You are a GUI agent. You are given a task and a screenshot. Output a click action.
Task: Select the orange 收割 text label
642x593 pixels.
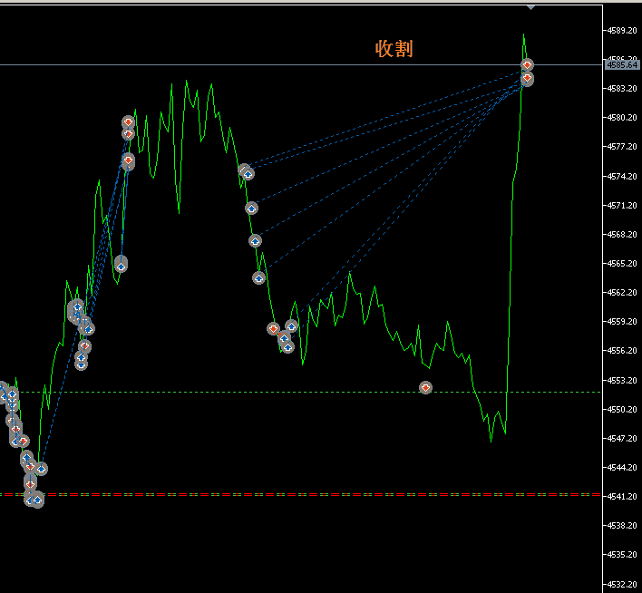[x=394, y=49]
